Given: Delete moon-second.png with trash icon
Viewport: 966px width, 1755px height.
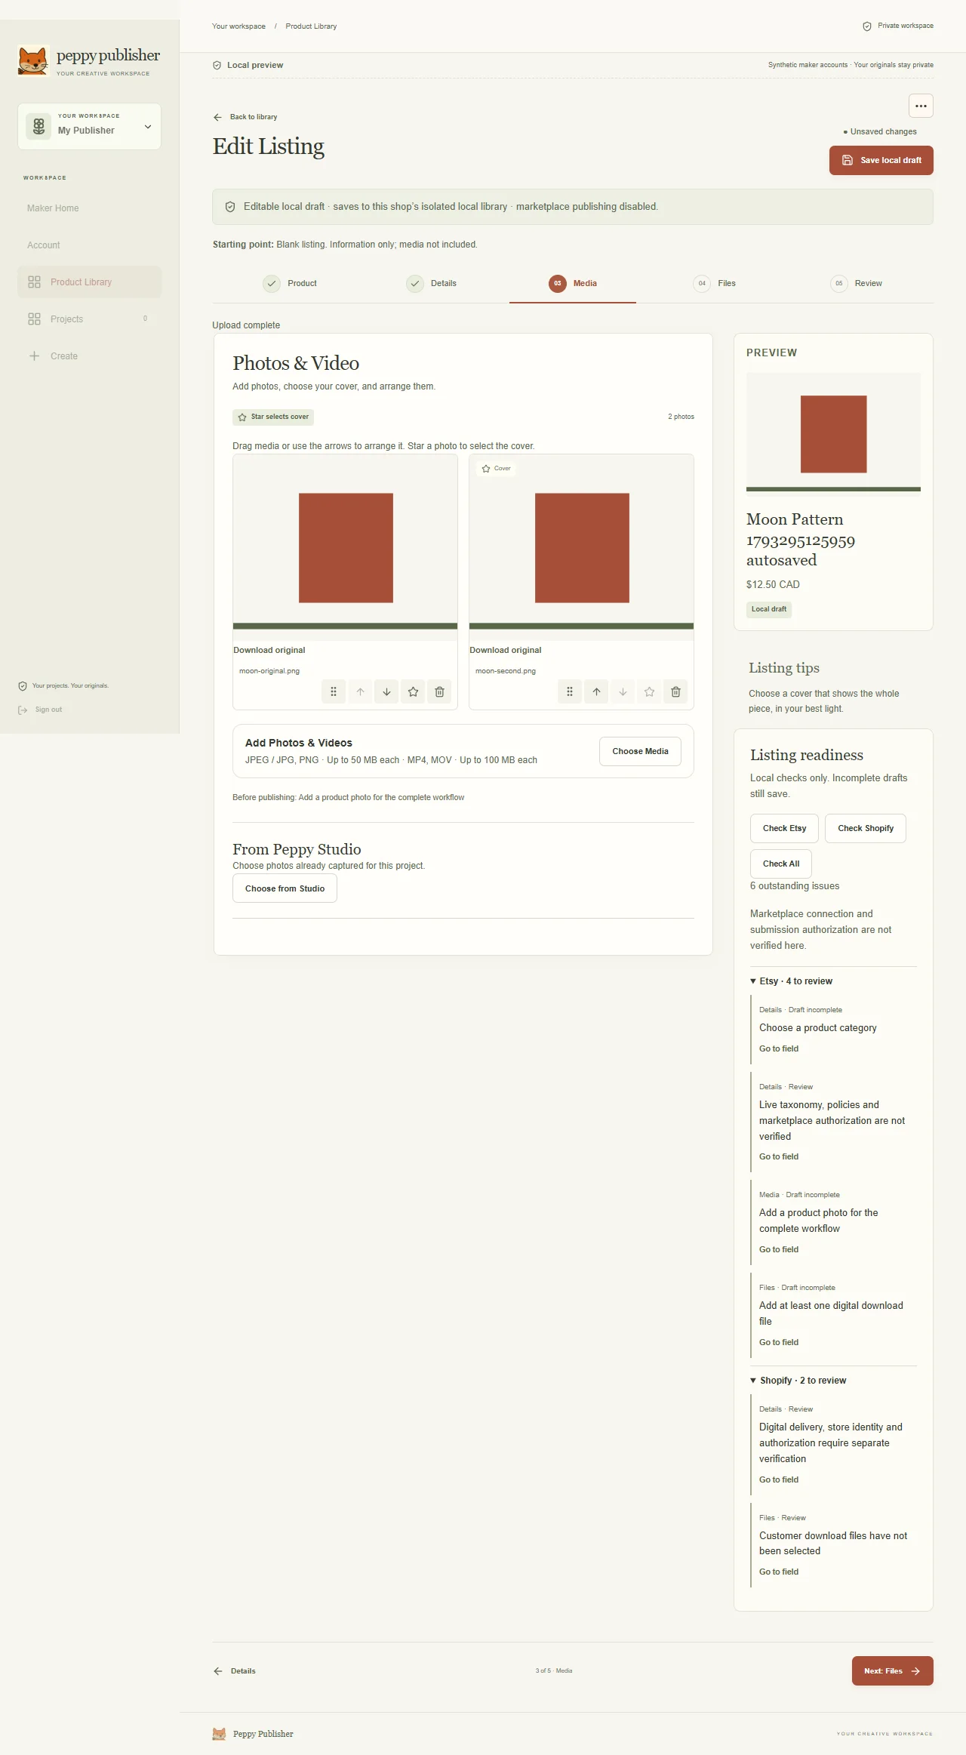Looking at the screenshot, I should tap(675, 691).
